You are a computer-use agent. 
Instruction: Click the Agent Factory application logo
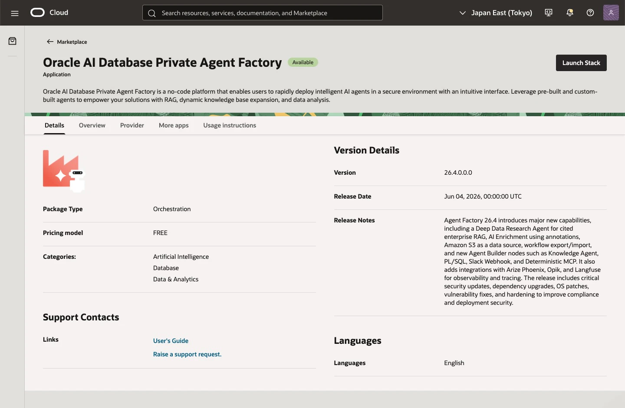(x=64, y=171)
